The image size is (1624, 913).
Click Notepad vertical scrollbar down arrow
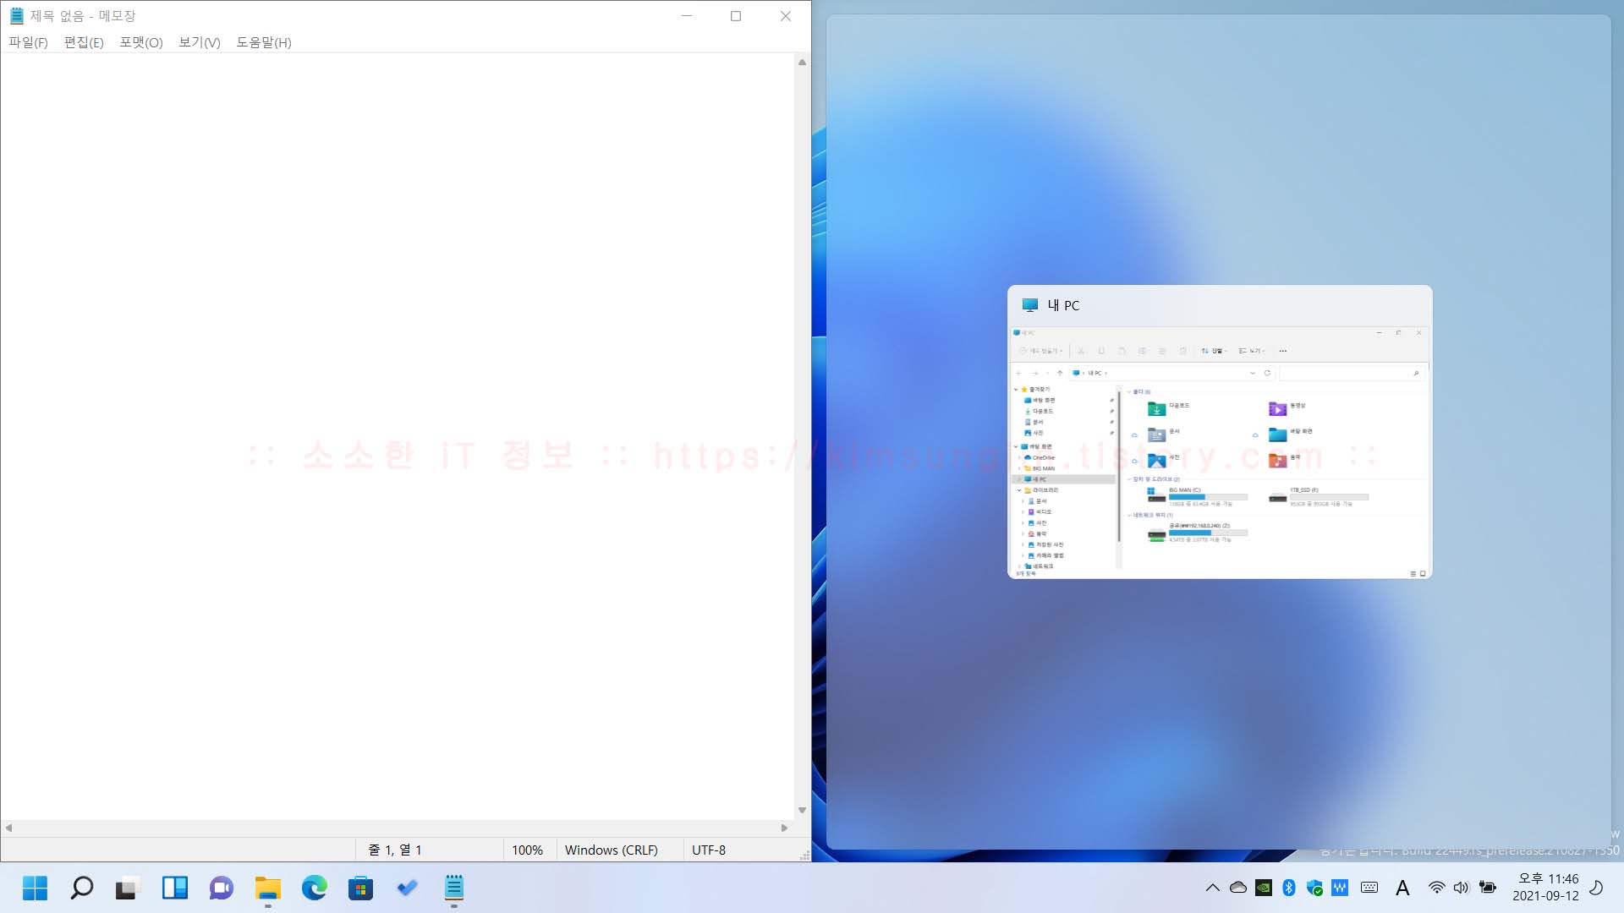click(802, 810)
